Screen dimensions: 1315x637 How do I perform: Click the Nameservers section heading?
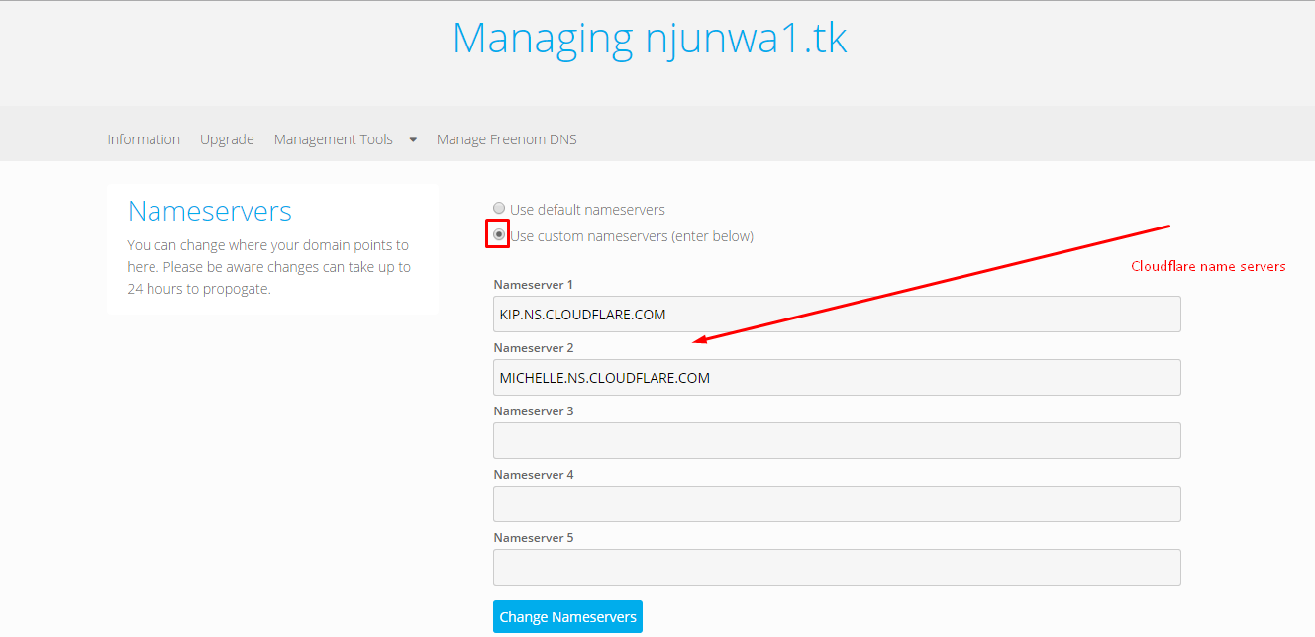[x=210, y=211]
